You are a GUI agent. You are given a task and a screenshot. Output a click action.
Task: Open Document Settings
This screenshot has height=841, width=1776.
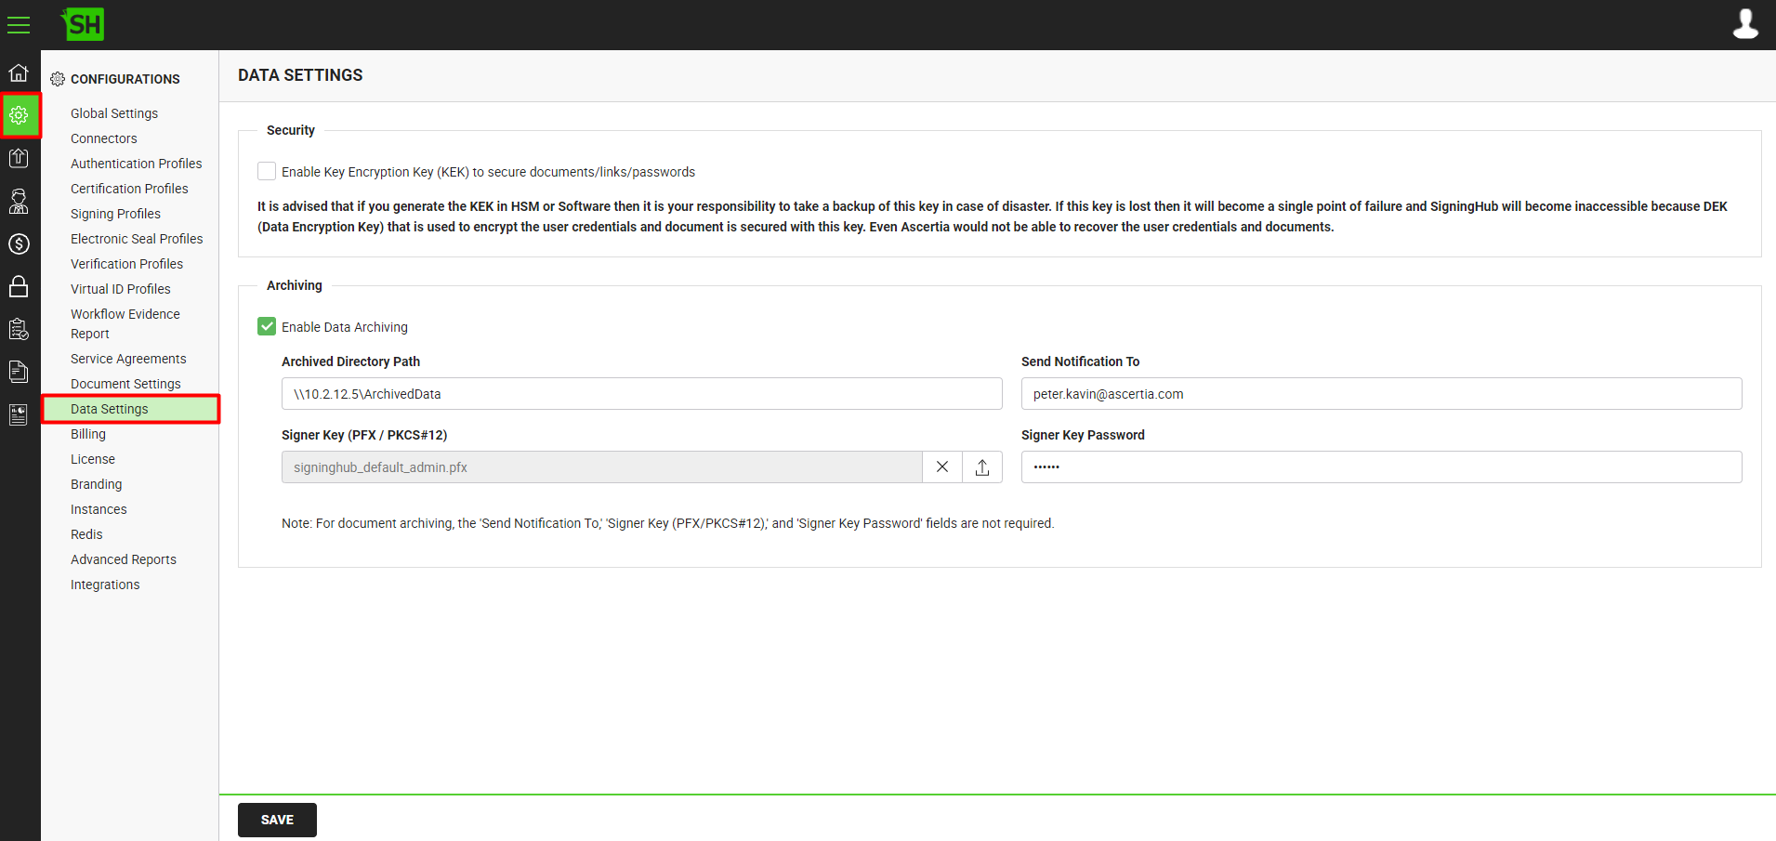pyautogui.click(x=125, y=384)
